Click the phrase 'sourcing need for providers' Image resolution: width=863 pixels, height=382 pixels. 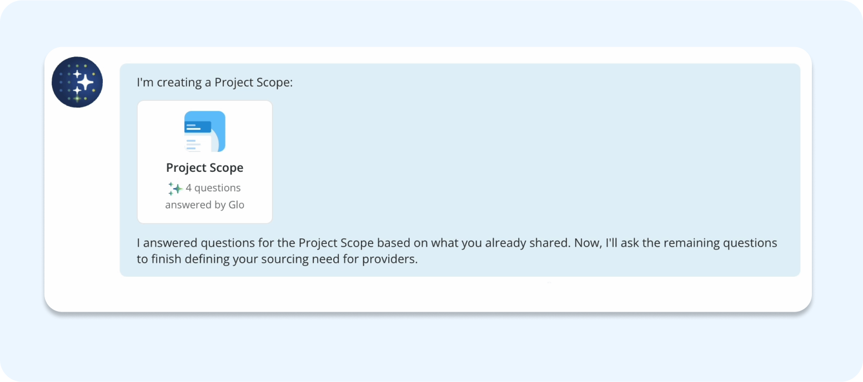point(339,258)
